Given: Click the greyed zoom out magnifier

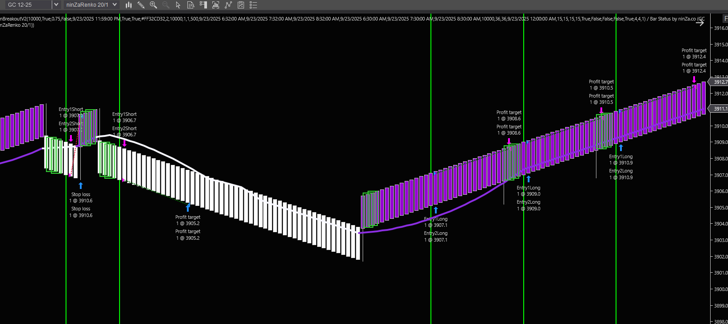Looking at the screenshot, I should (166, 5).
